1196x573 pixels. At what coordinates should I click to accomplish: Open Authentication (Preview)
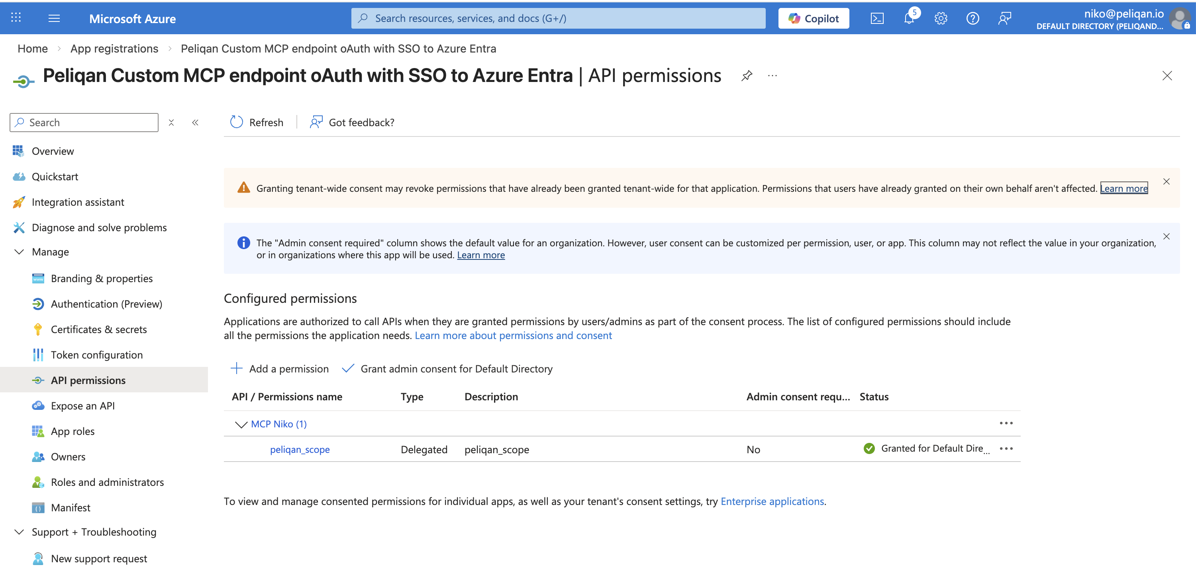106,304
